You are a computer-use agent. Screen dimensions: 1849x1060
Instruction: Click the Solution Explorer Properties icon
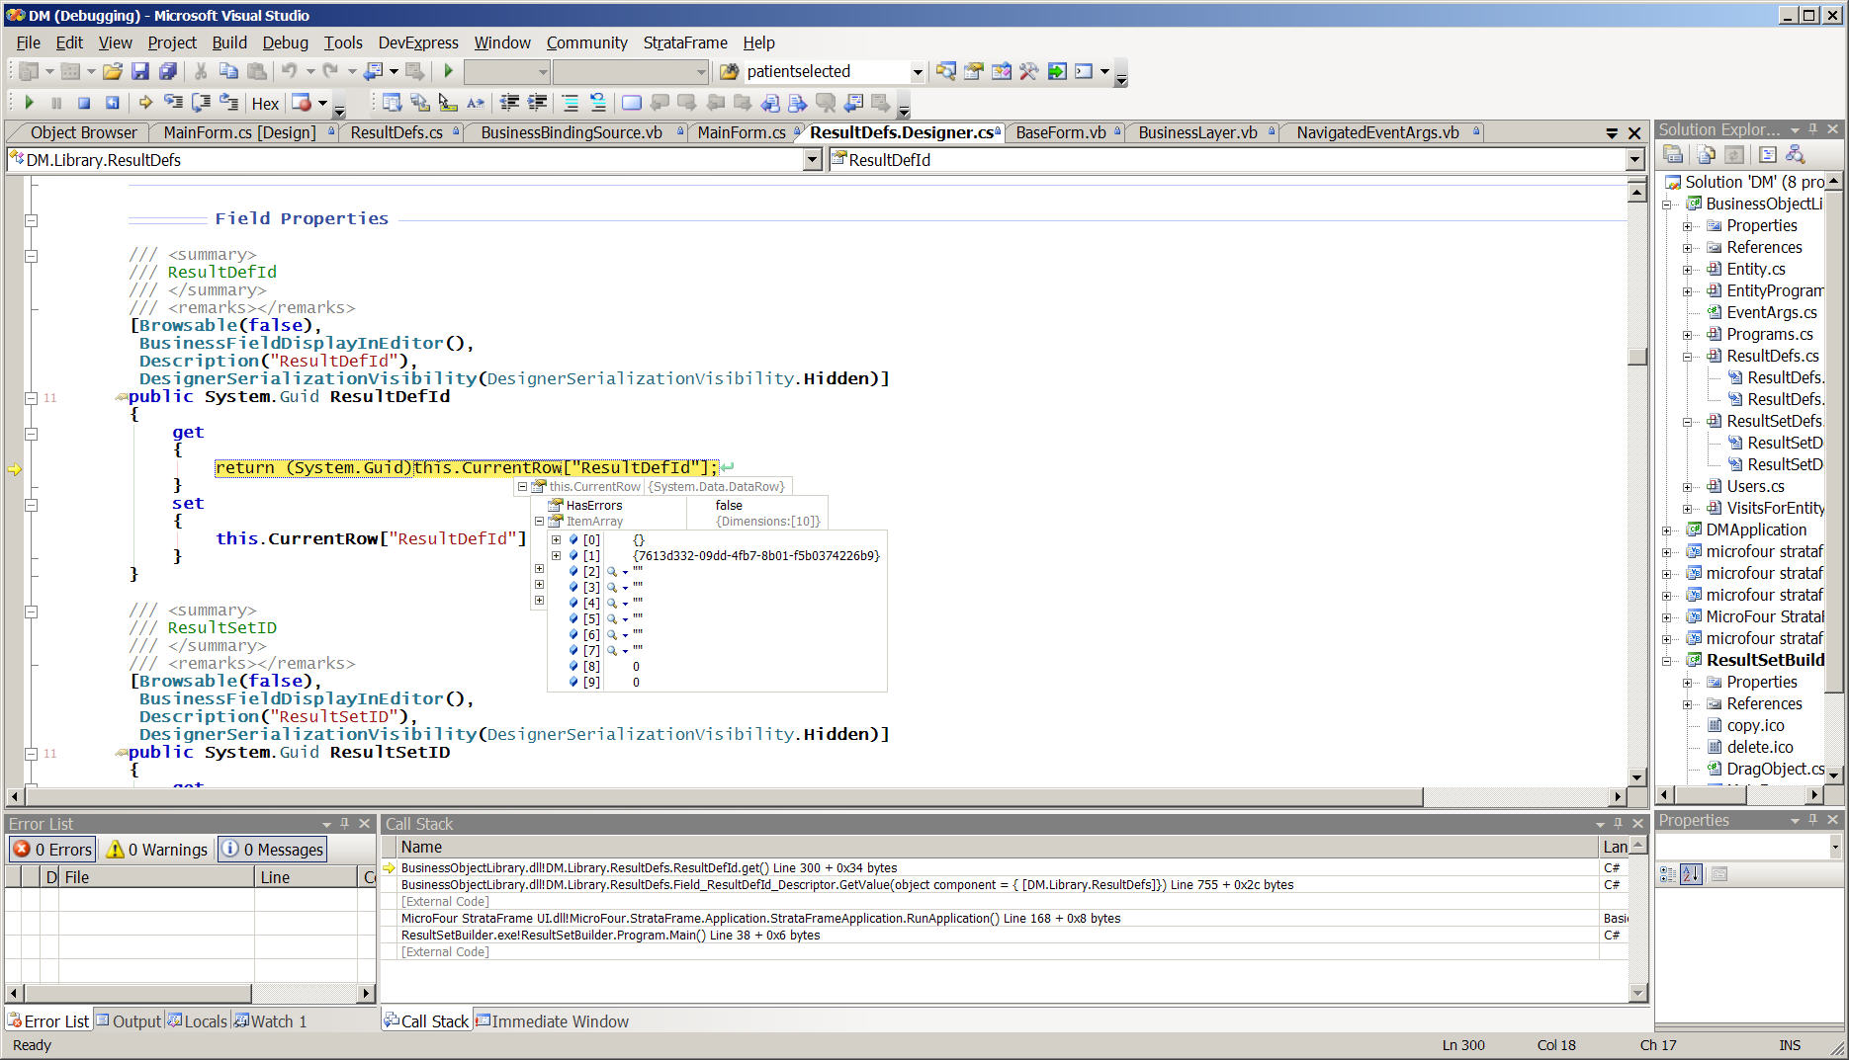tap(1674, 155)
